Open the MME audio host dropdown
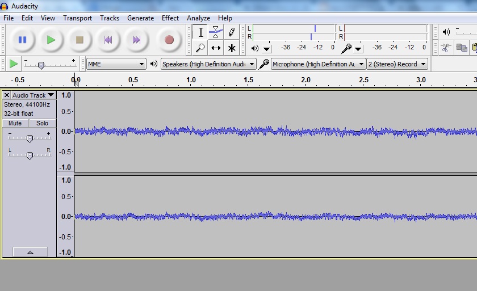 pyautogui.click(x=116, y=64)
